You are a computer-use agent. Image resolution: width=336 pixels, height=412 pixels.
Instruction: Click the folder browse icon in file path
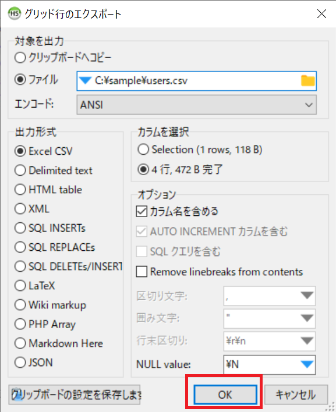tap(307, 81)
